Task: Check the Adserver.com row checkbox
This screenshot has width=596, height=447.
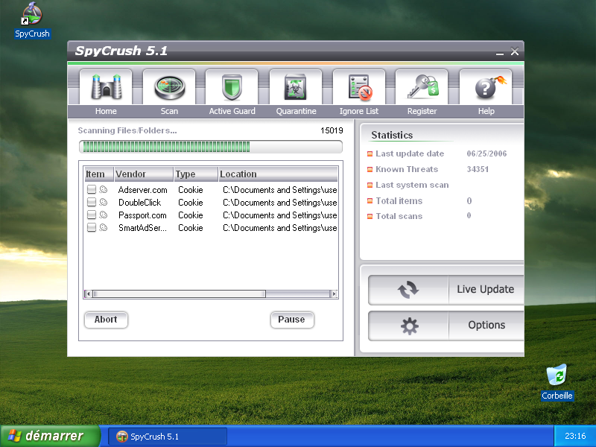Action: [91, 189]
